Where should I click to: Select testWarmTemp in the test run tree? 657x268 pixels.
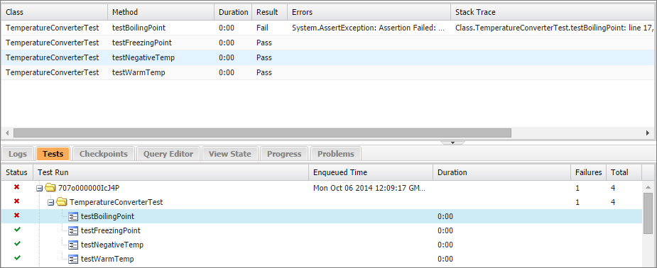[107, 259]
